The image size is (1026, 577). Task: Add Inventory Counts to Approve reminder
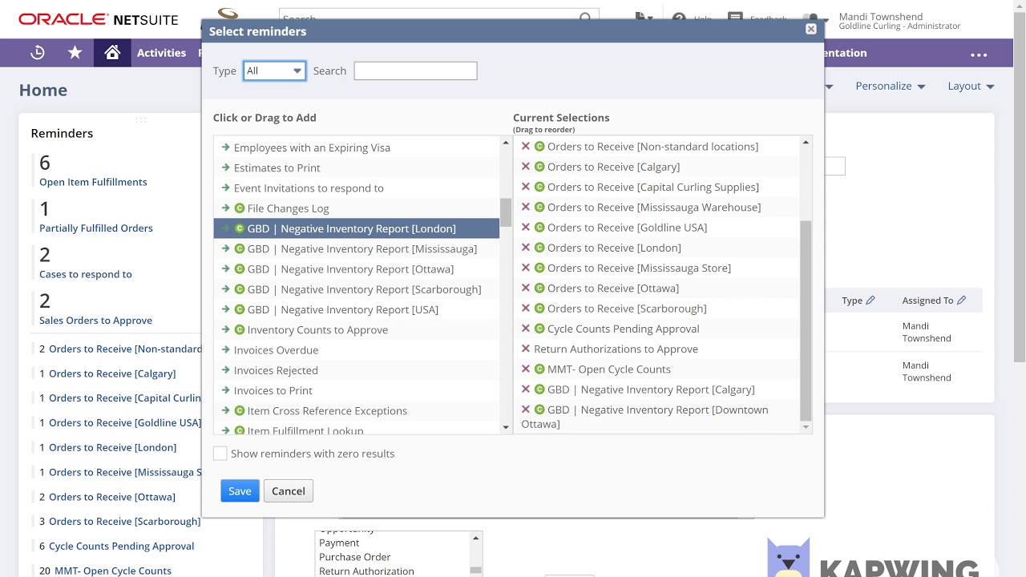pyautogui.click(x=356, y=329)
